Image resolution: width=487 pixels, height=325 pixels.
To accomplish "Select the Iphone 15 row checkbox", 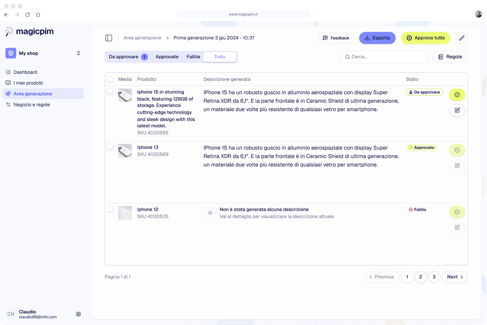I will (110, 91).
